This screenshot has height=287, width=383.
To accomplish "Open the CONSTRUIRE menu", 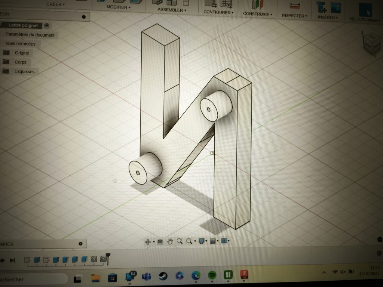I will click(x=257, y=14).
